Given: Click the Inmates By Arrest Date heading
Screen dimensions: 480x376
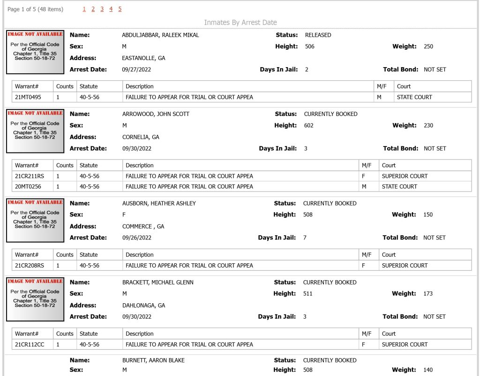Looking at the screenshot, I should (x=240, y=23).
